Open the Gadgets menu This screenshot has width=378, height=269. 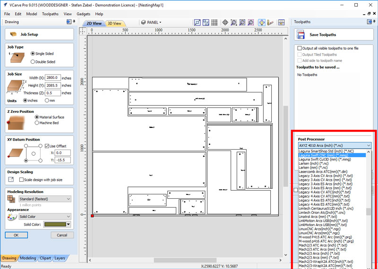[x=84, y=14]
